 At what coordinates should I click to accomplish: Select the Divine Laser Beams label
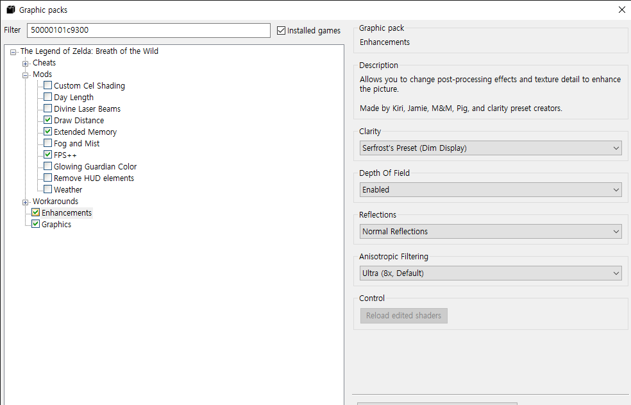(x=87, y=109)
